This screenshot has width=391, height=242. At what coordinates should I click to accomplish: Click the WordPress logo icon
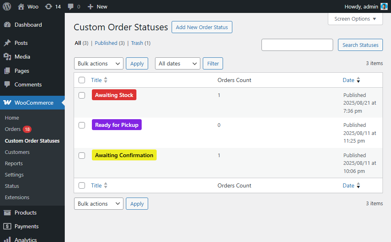coord(7,6)
